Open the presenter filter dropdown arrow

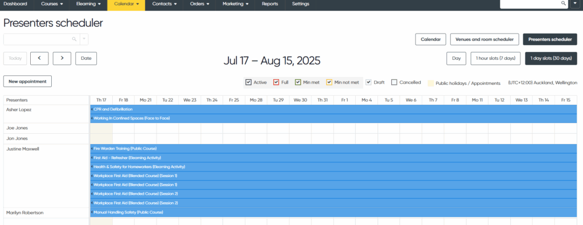84,39
